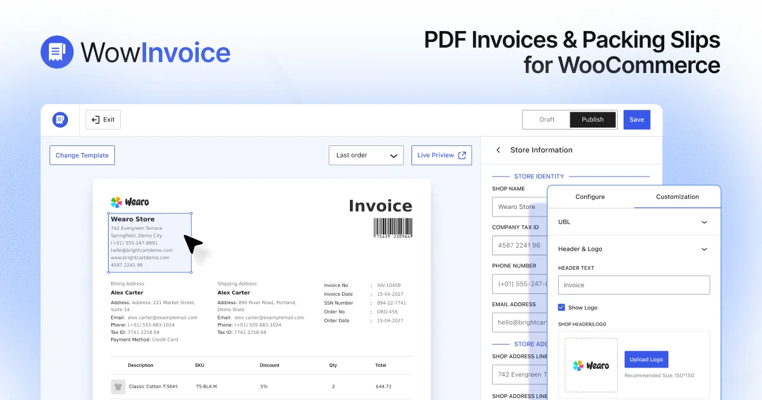The image size is (762, 400).
Task: Click the exit arrow icon in Exit button
Action: (95, 119)
